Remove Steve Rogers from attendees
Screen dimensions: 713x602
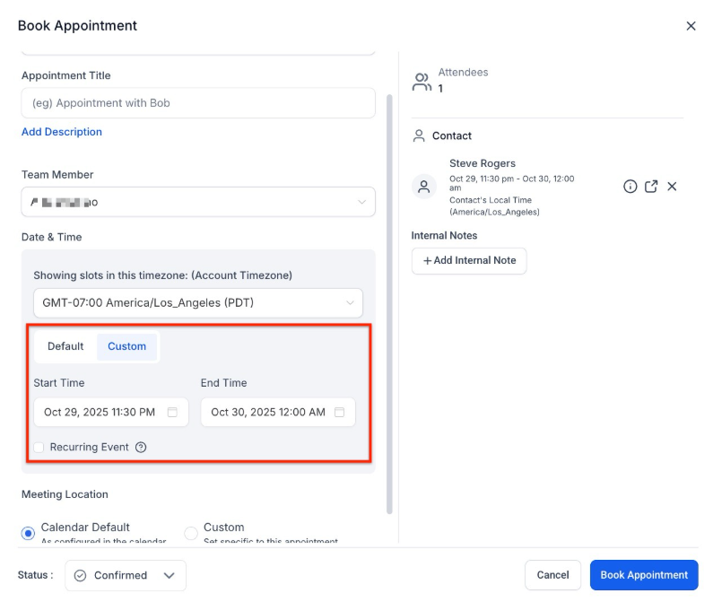672,186
